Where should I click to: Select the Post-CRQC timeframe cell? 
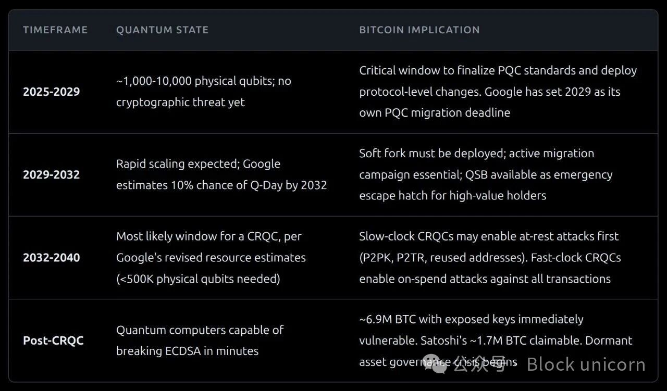pyautogui.click(x=53, y=340)
